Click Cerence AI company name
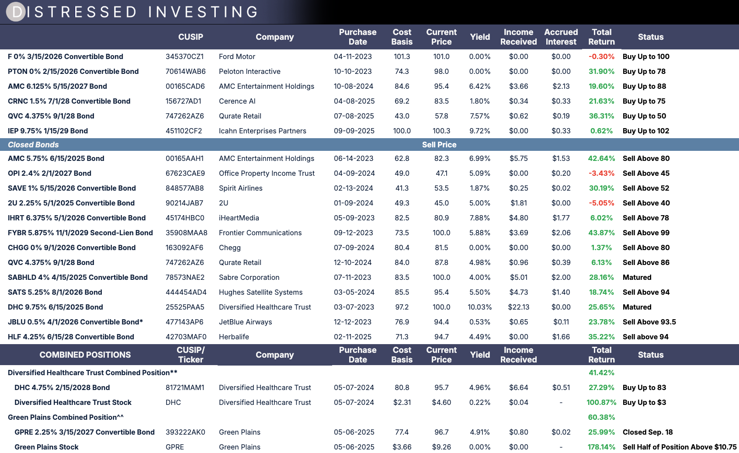Image resolution: width=739 pixels, height=453 pixels. pos(237,101)
